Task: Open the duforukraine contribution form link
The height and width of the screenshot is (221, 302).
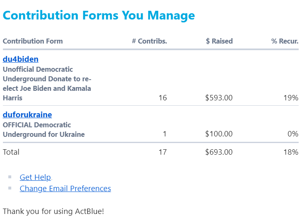Action: click(27, 114)
